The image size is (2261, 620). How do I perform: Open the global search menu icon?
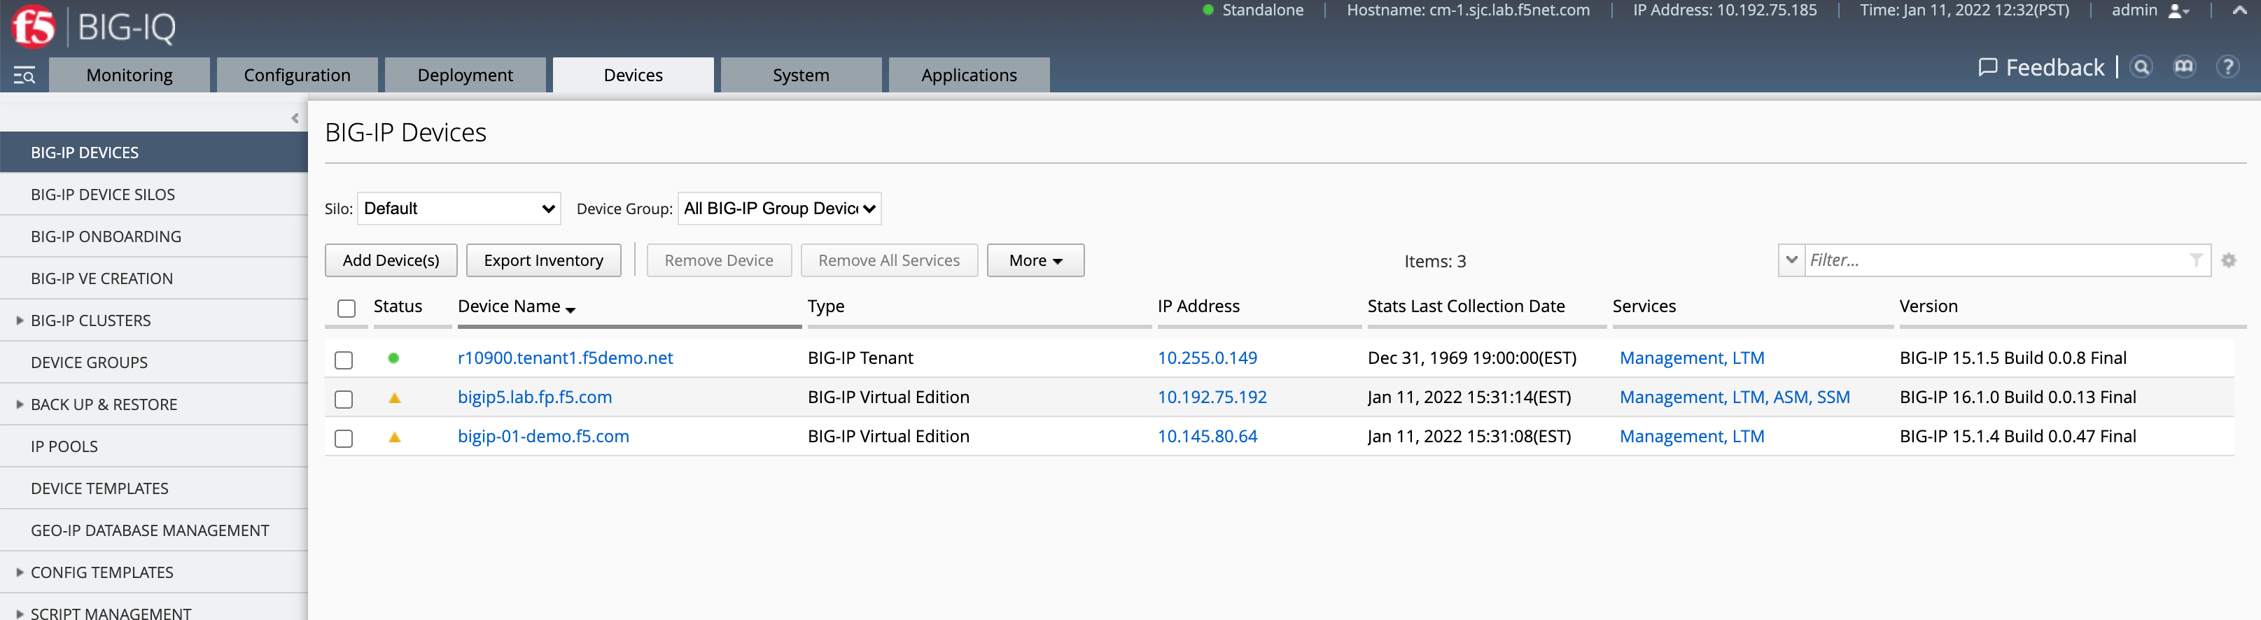pos(24,76)
